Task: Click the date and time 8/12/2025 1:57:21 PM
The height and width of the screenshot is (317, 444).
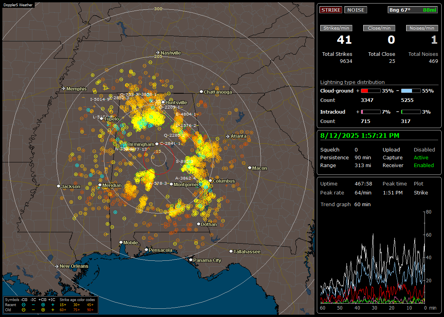Action: click(360, 136)
